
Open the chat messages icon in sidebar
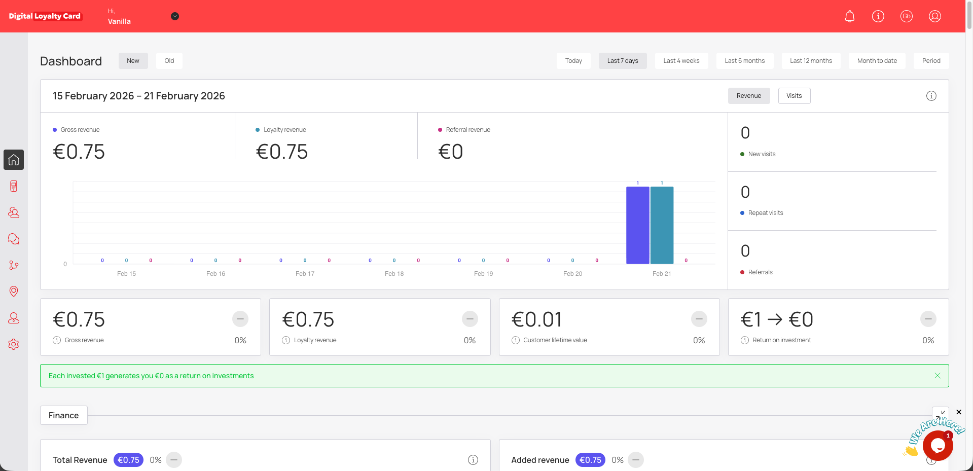click(x=13, y=239)
